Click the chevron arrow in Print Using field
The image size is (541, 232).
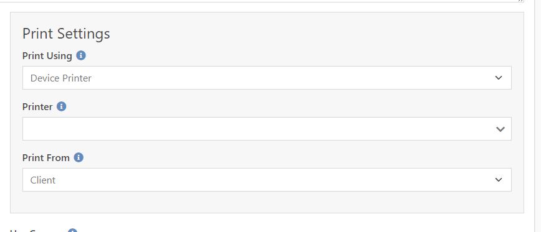click(499, 78)
